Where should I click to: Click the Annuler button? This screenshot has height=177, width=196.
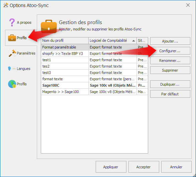[176, 167]
